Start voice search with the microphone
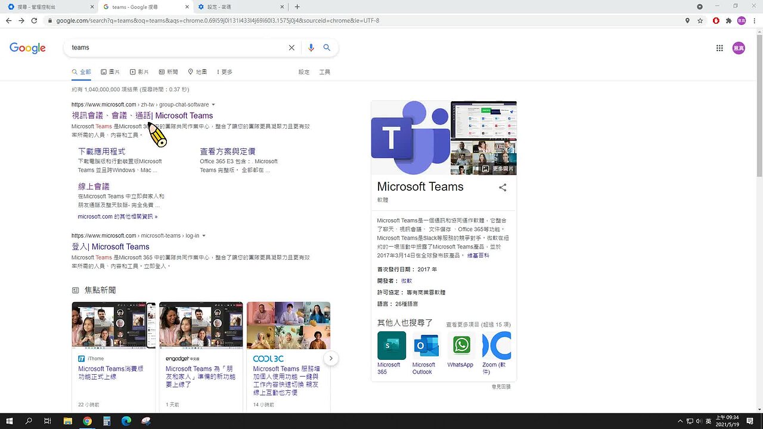 coord(311,48)
